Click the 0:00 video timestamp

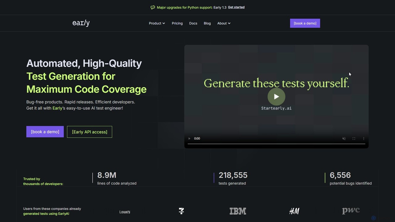pyautogui.click(x=197, y=138)
